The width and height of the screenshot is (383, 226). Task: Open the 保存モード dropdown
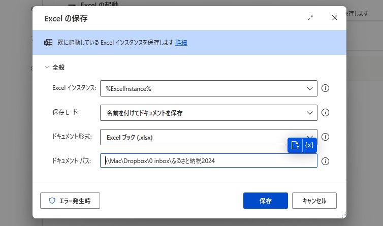pos(209,113)
